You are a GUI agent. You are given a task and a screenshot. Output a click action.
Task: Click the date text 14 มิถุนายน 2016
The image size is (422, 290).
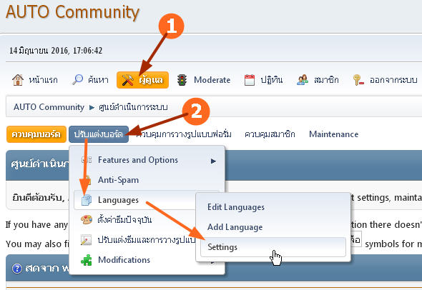(39, 51)
